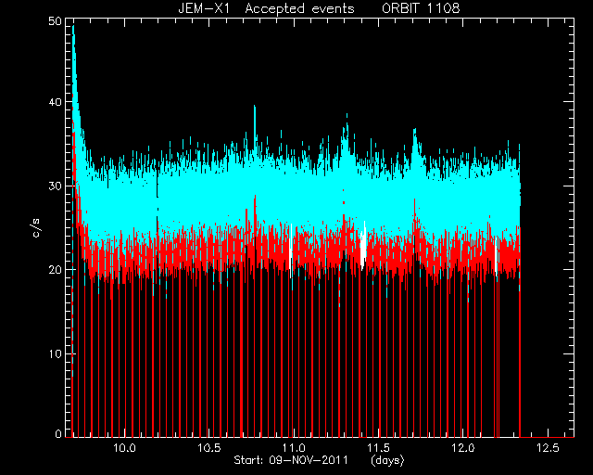Click the y-axis tick label 10
Screen dimensions: 593x475
tap(55, 353)
